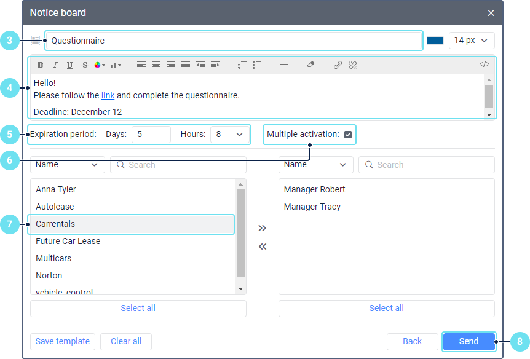Image resolution: width=530 pixels, height=359 pixels.
Task: Insert an ordered numbered list
Action: click(x=242, y=65)
